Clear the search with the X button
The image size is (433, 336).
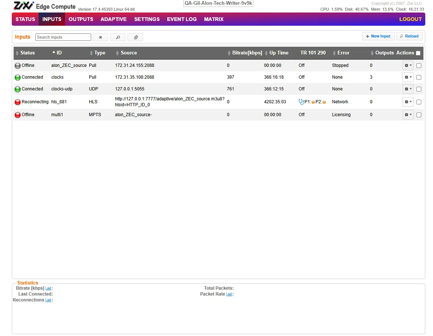100,37
